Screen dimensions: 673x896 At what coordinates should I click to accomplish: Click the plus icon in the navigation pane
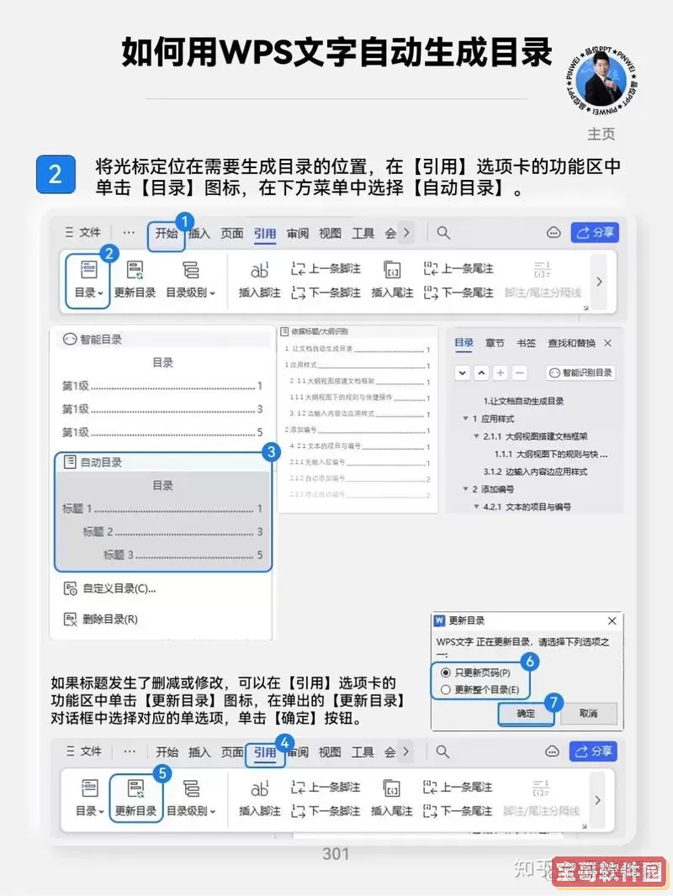click(x=501, y=373)
